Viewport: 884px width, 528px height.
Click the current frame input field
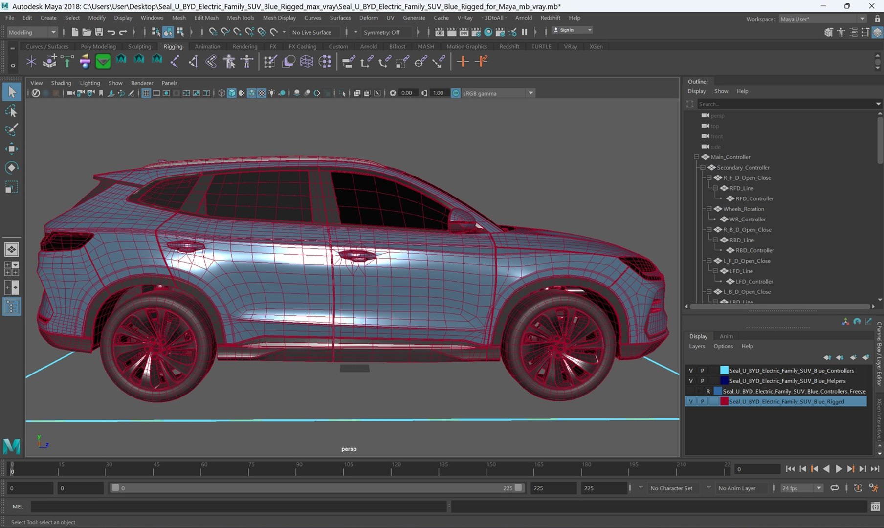(x=757, y=469)
